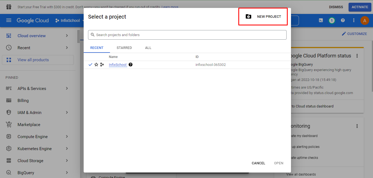Viewport: 373px width, 178px height.
Task: Click the selected checkmark for InfixSchool
Action: pos(91,65)
